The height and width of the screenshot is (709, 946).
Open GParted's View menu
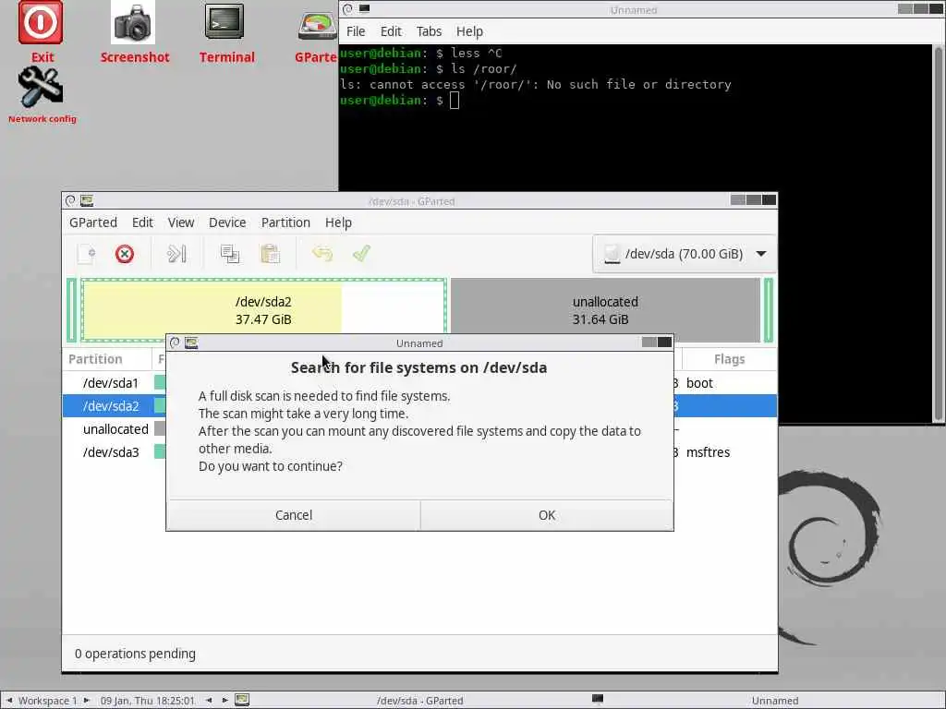click(181, 222)
